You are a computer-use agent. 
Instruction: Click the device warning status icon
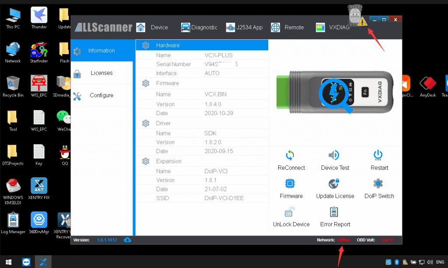357,16
